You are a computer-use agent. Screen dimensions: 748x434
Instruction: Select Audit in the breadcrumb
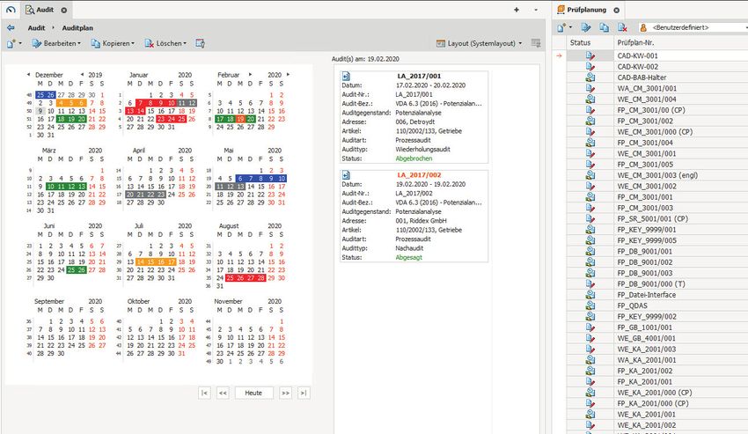tap(36, 28)
